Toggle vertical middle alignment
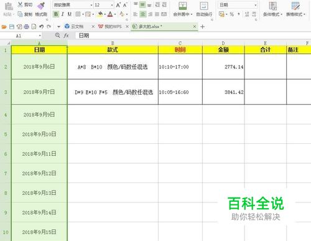 [142, 4]
